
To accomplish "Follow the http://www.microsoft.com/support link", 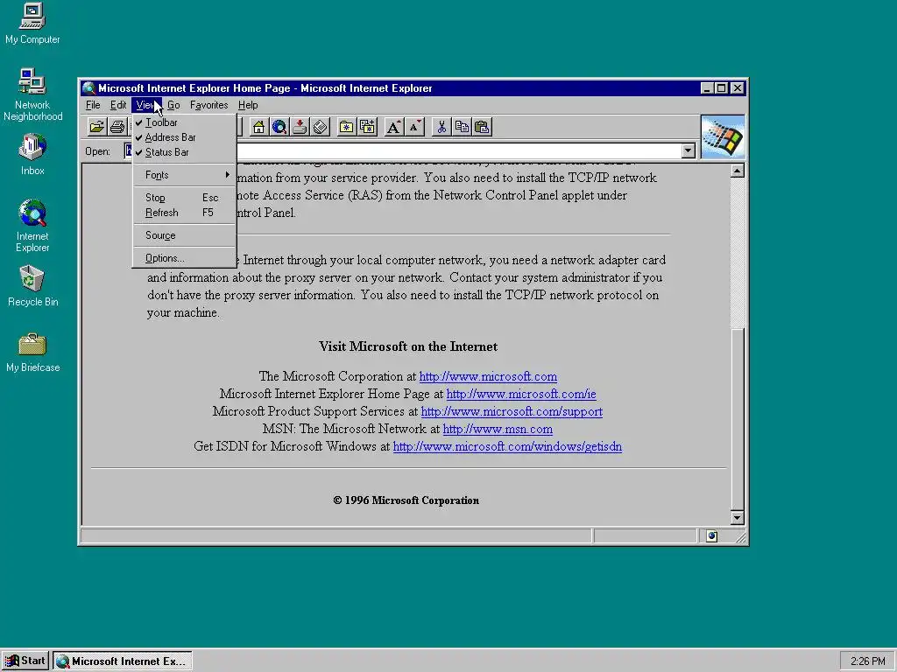I will tap(512, 411).
